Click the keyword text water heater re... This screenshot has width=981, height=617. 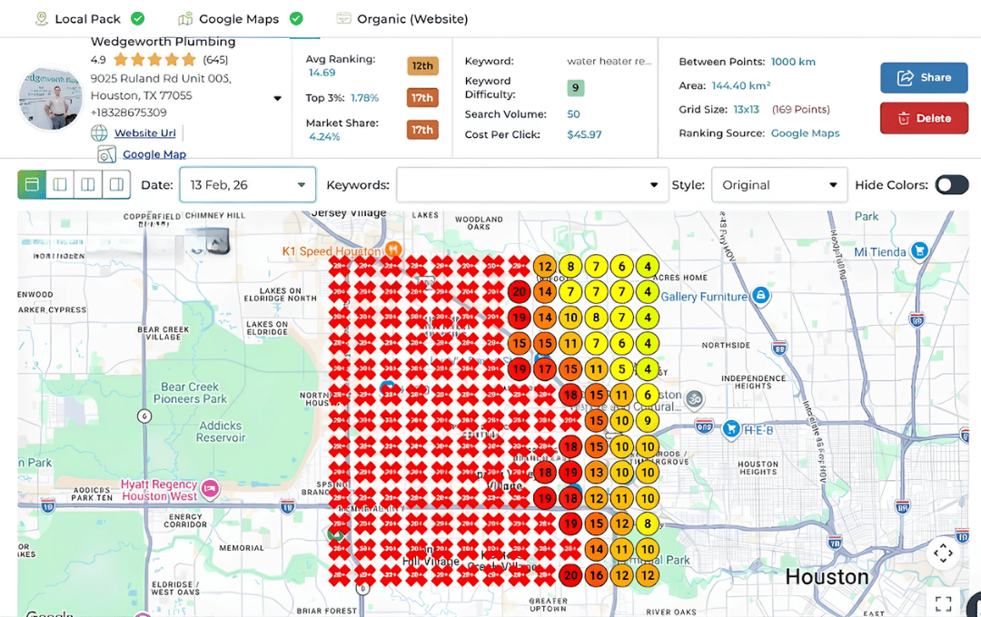click(x=609, y=62)
